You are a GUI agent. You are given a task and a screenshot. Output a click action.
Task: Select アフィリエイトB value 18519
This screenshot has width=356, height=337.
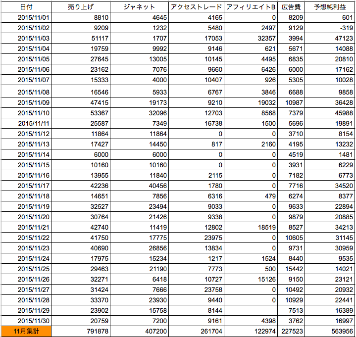pyautogui.click(x=251, y=228)
